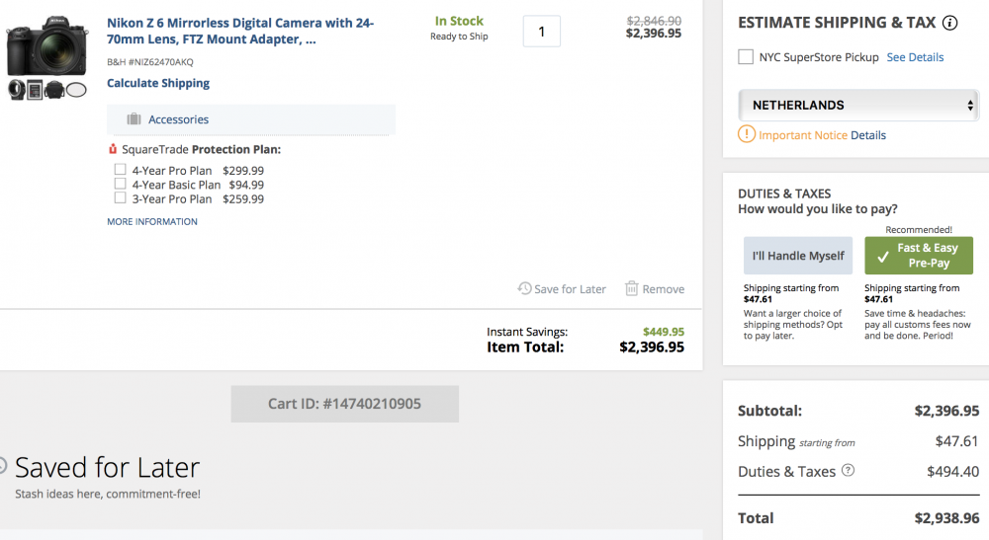Viewport: 989px width, 540px height.
Task: Click the Duties & Taxes help question icon
Action: click(x=849, y=470)
